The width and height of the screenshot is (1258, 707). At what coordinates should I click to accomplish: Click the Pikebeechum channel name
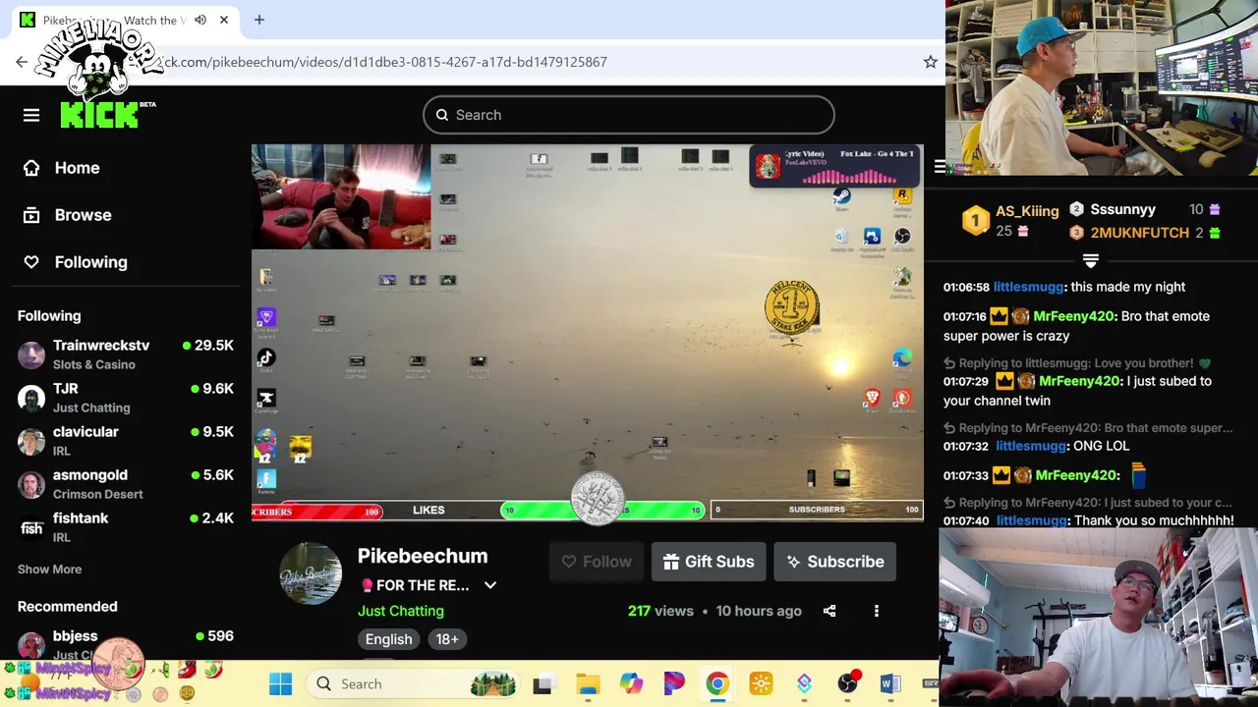[423, 556]
